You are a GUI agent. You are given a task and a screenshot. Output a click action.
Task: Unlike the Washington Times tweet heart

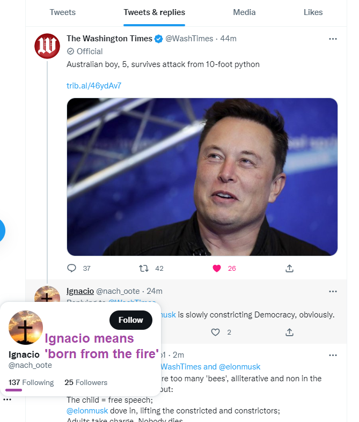[x=217, y=268]
